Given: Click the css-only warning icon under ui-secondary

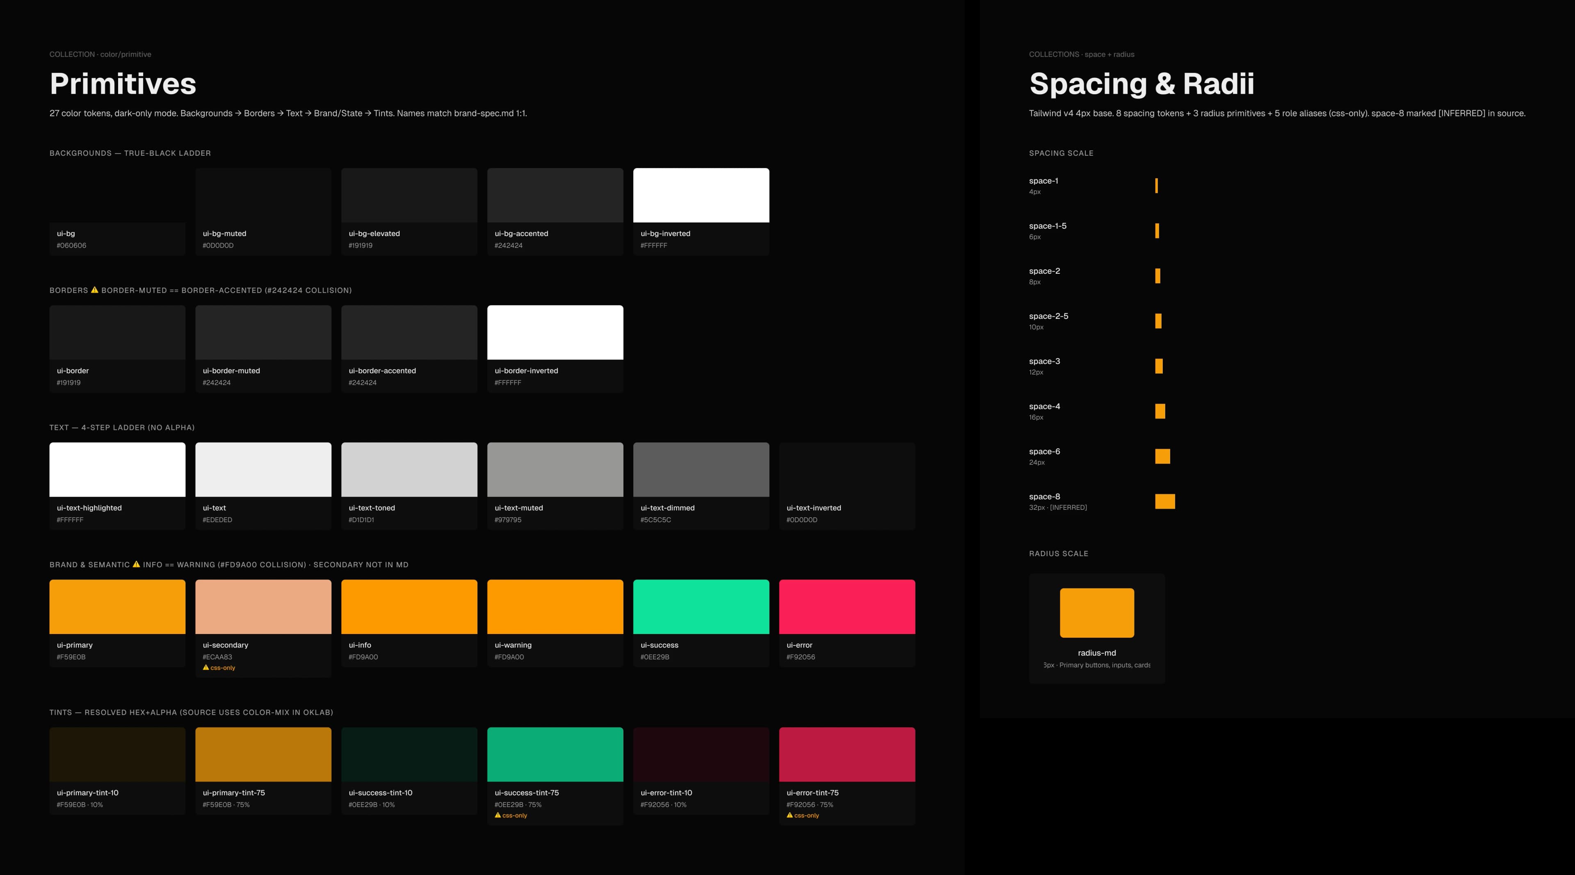Looking at the screenshot, I should 206,667.
